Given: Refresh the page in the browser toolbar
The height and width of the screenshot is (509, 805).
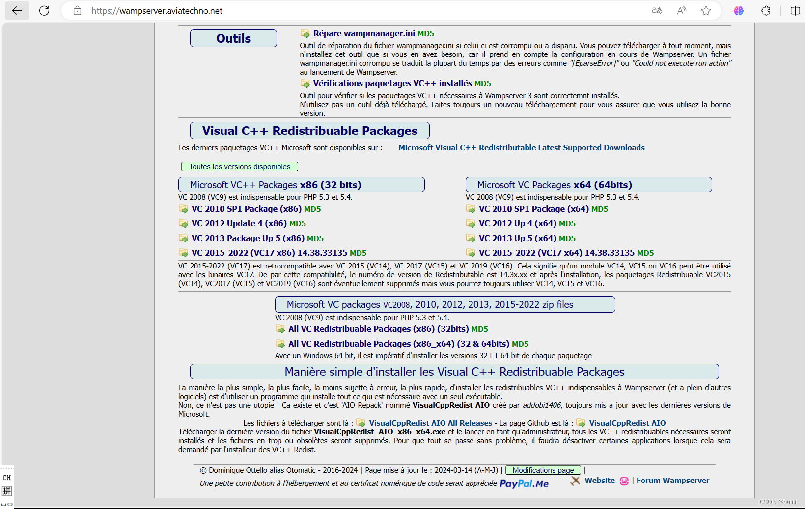Looking at the screenshot, I should tap(44, 10).
